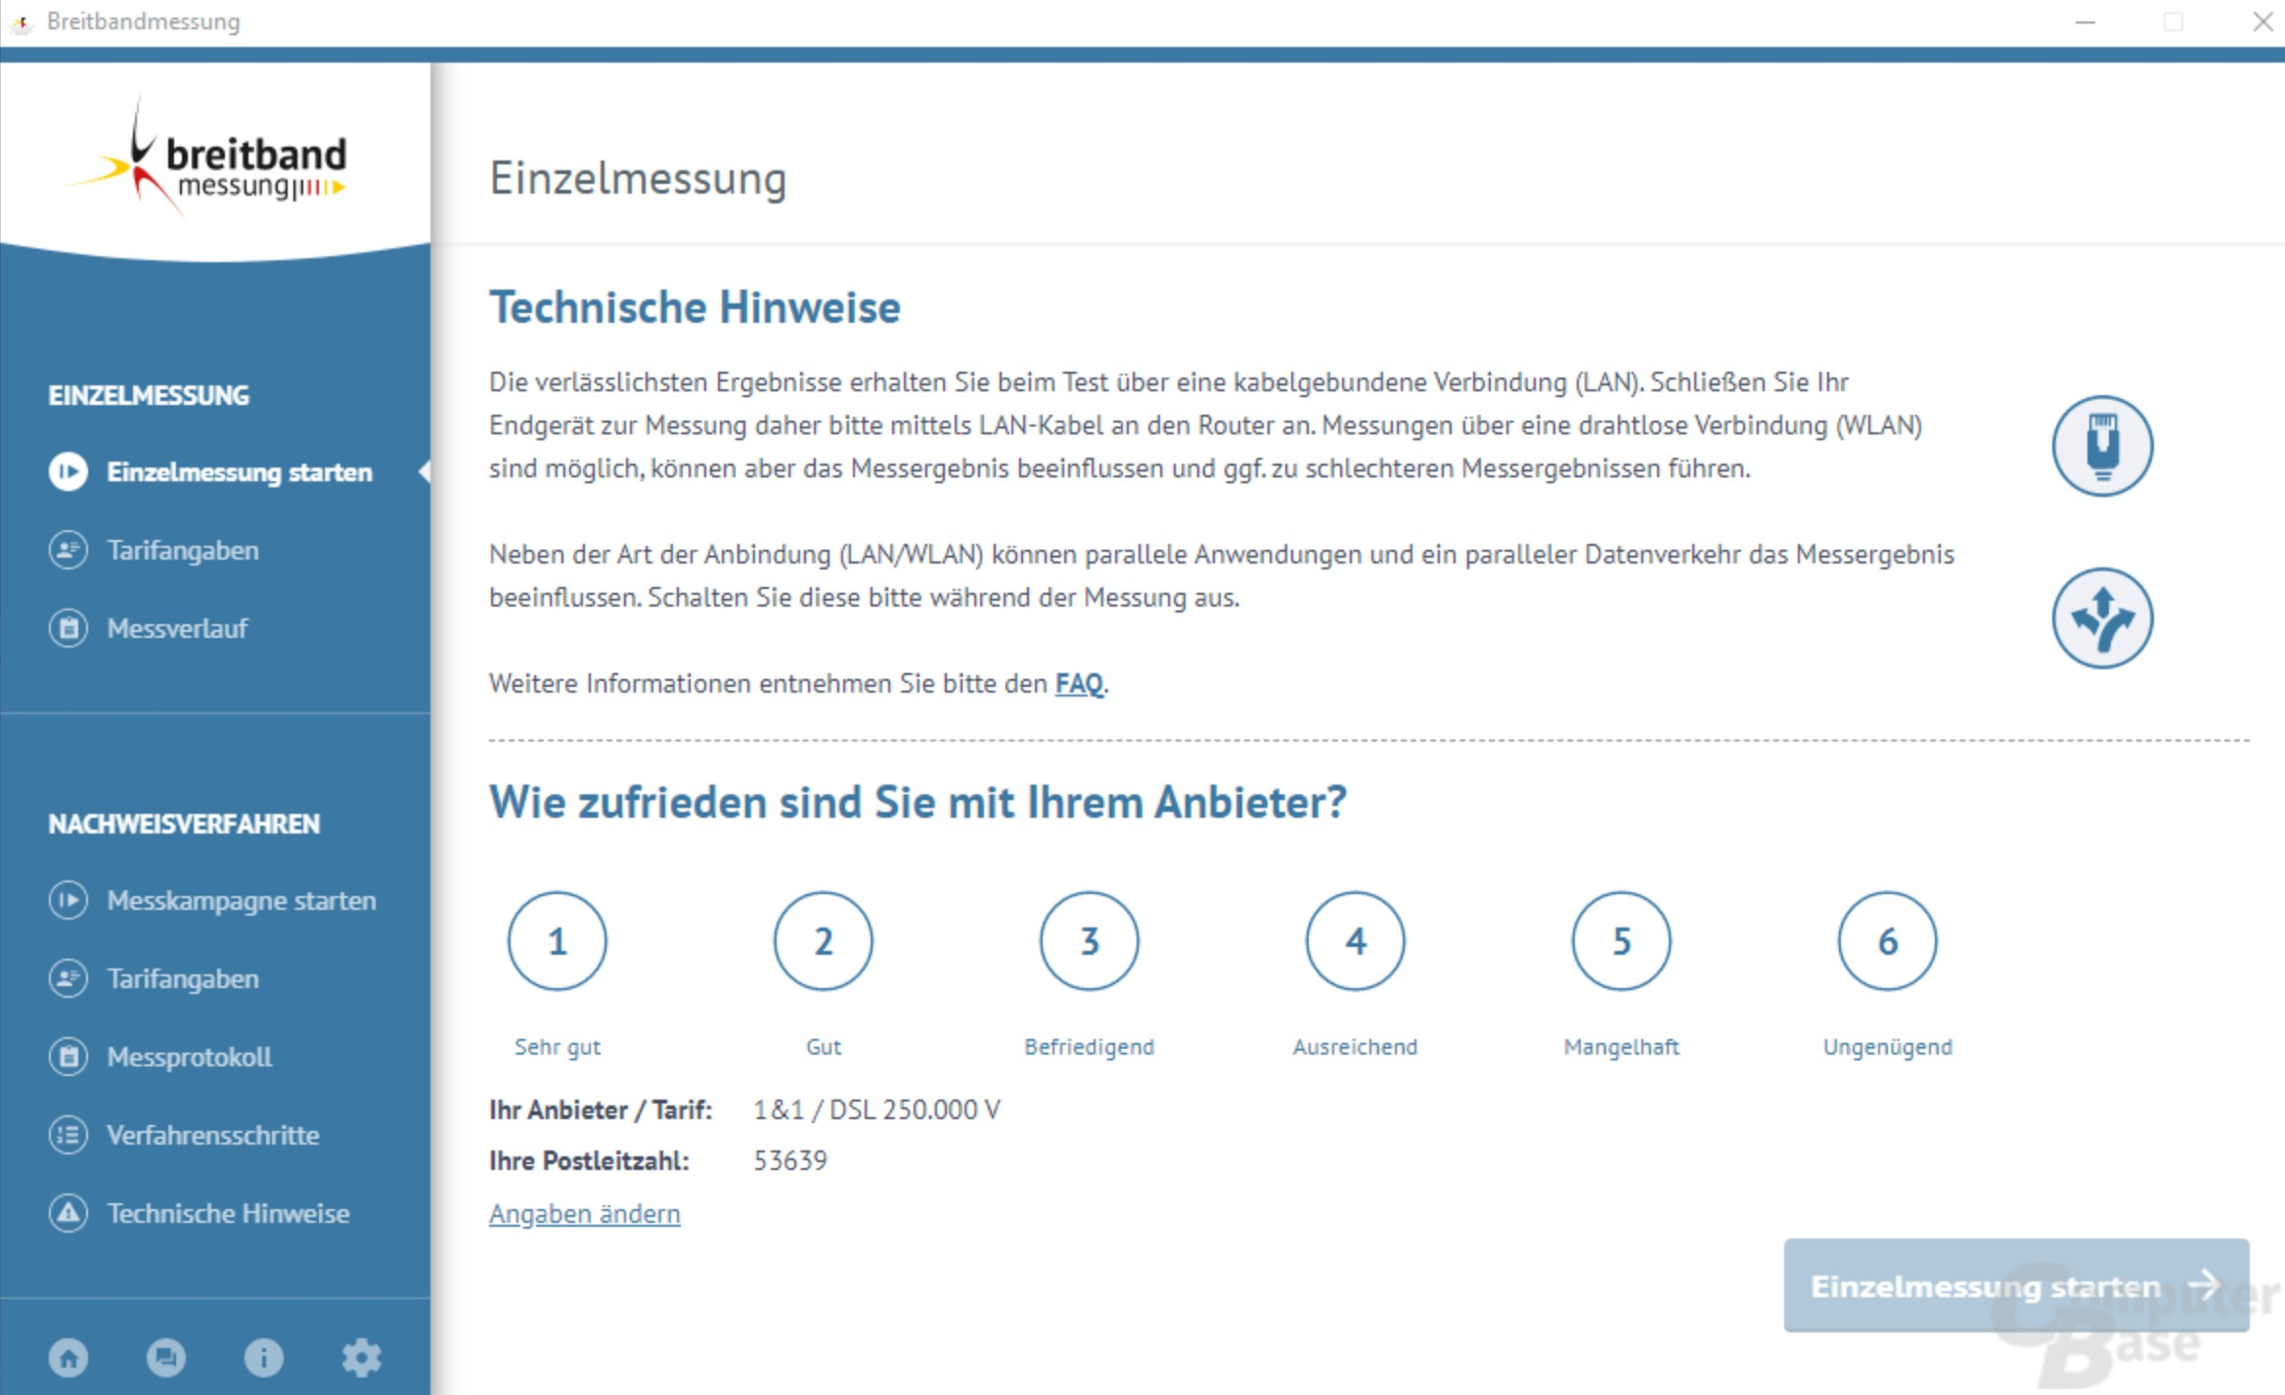Open the FAQ link

pyautogui.click(x=1079, y=683)
